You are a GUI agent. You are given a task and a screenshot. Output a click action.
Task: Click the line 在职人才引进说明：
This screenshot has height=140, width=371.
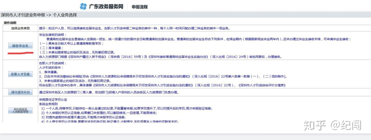53,63
